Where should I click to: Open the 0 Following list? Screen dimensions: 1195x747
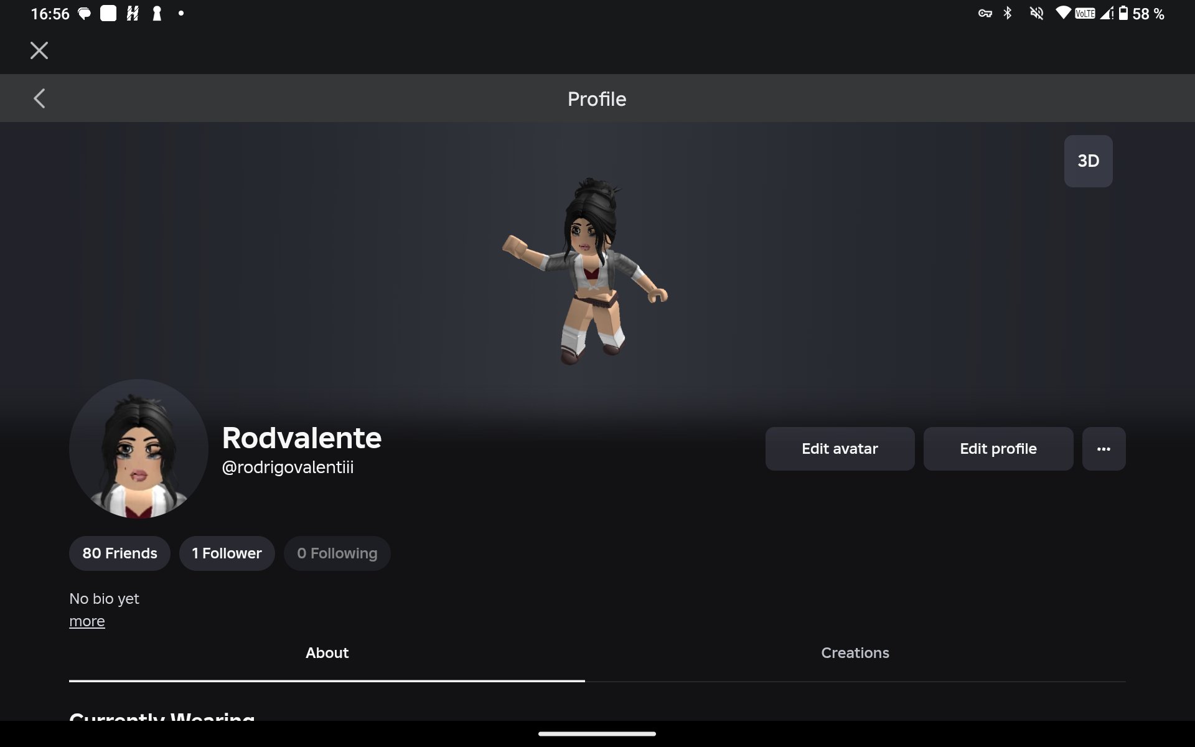click(x=337, y=553)
